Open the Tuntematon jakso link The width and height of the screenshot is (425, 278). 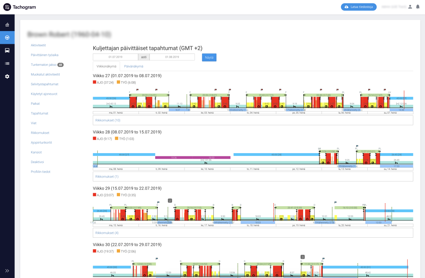coord(44,65)
